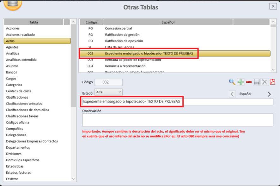Cancel editing with the gray X icon
The height and width of the screenshot is (186, 280).
point(265,82)
